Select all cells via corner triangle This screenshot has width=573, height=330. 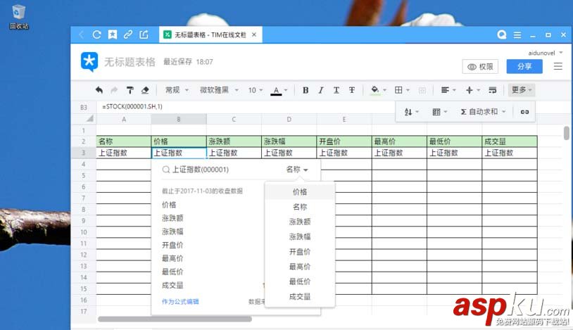(90, 118)
